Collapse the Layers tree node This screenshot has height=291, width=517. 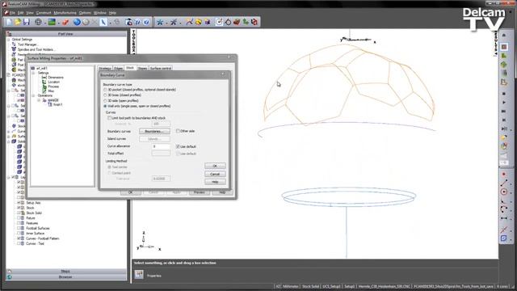pos(9,177)
